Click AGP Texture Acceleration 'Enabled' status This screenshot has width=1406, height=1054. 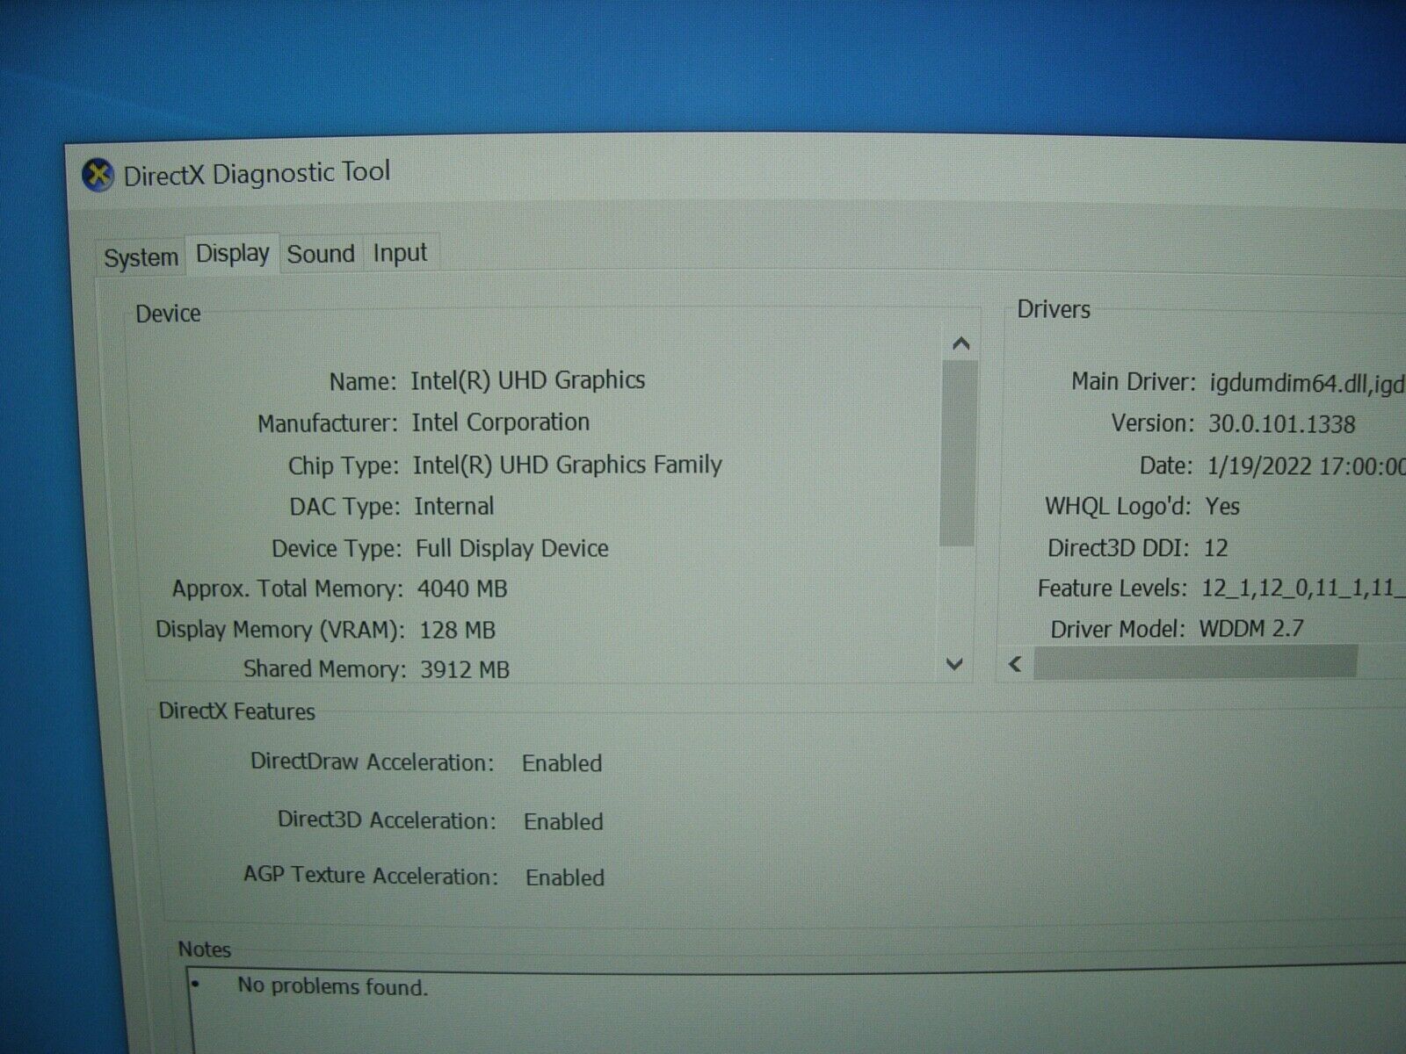(565, 877)
